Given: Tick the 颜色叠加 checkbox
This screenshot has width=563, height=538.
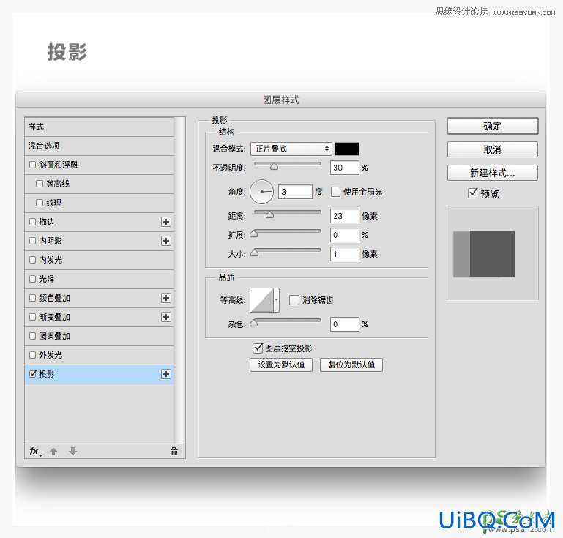Looking at the screenshot, I should coord(33,298).
